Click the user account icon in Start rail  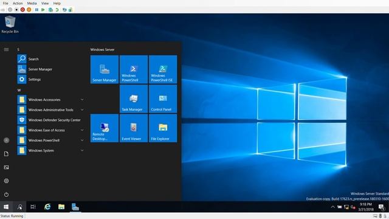(x=7, y=141)
